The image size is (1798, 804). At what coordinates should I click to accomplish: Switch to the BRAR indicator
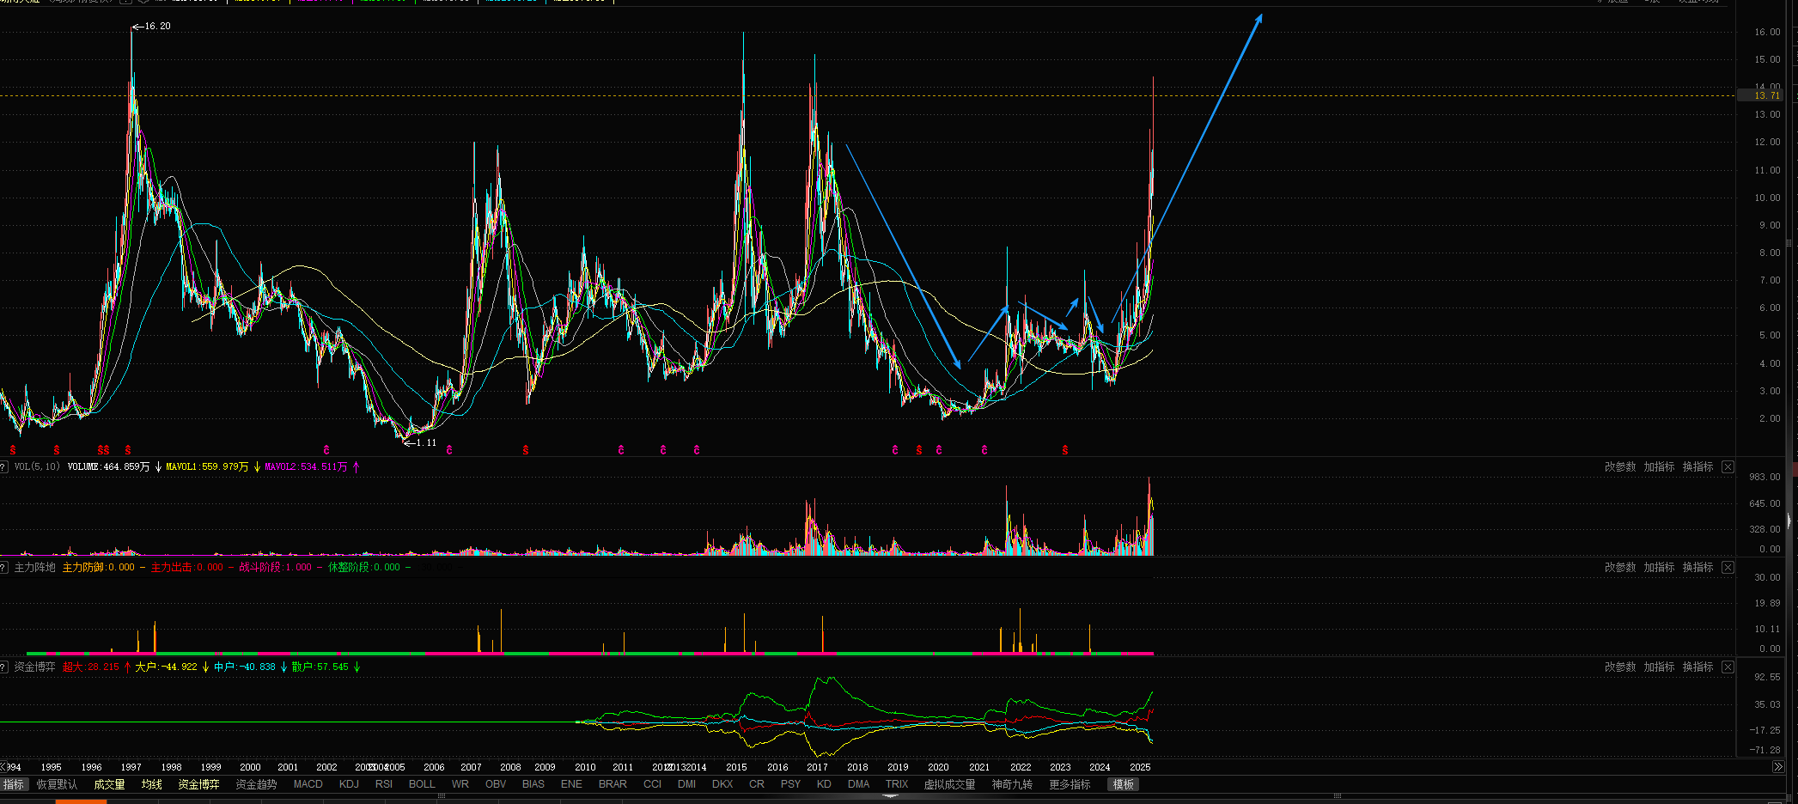coord(613,784)
